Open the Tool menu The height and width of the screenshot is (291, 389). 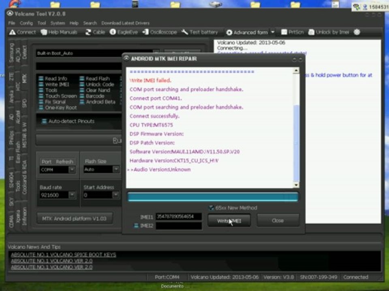42,23
